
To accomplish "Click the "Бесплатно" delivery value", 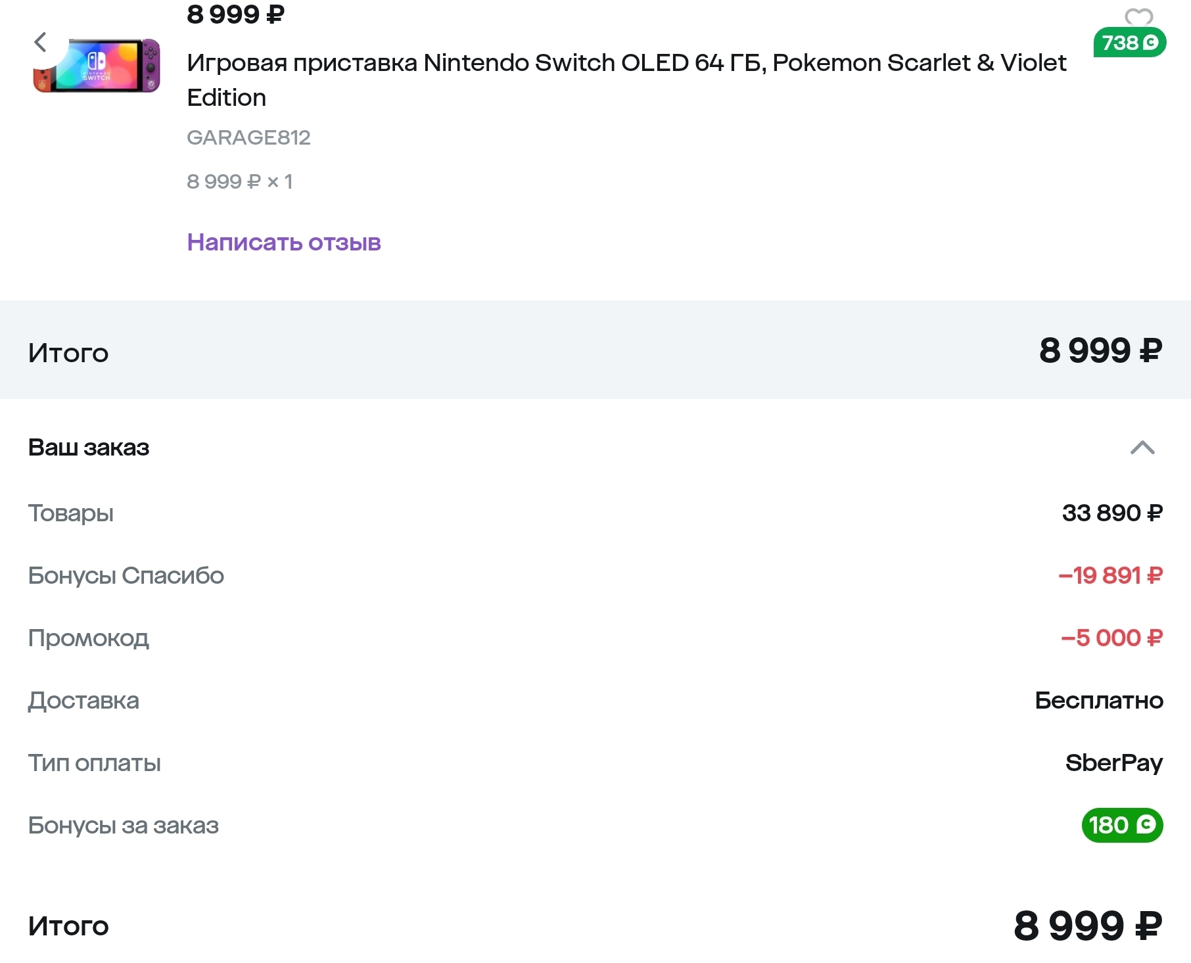I will click(1099, 700).
